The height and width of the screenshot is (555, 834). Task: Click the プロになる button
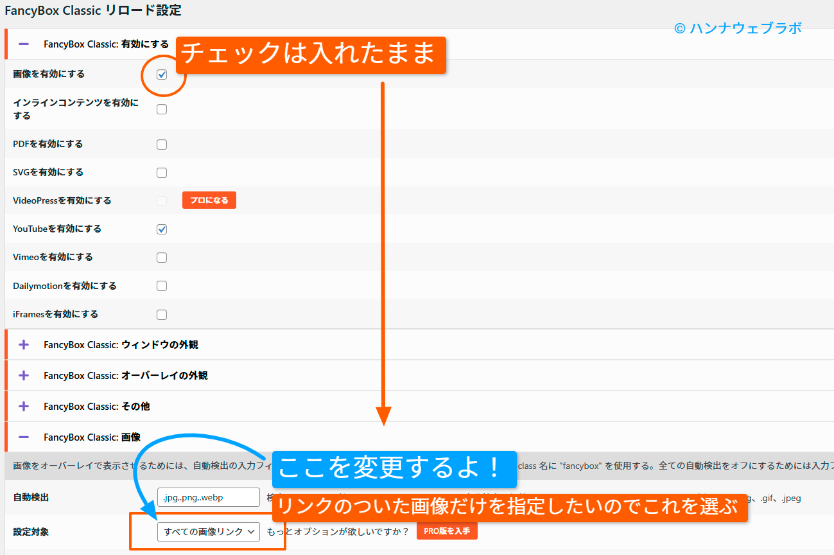pos(209,200)
